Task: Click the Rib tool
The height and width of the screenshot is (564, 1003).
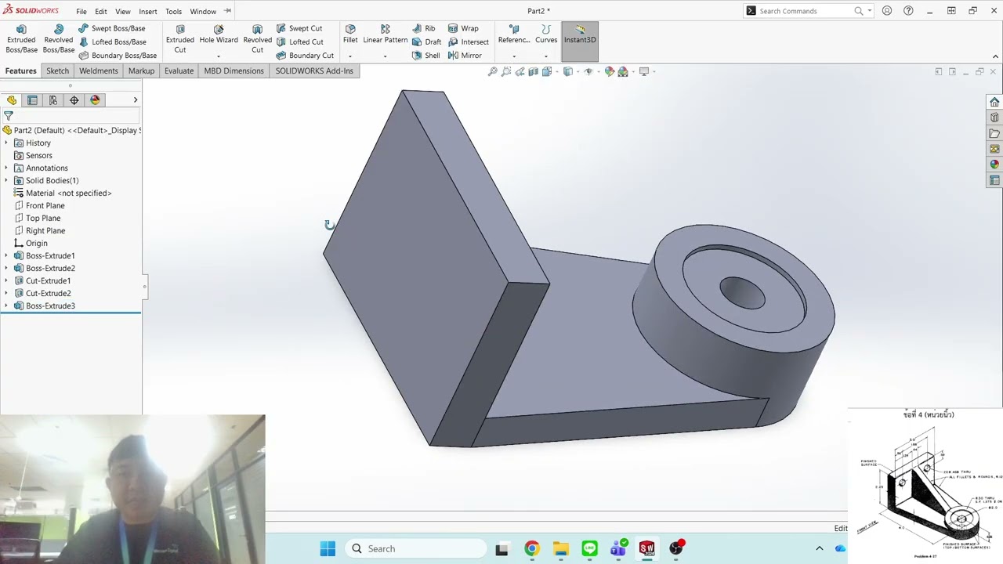Action: [x=423, y=28]
